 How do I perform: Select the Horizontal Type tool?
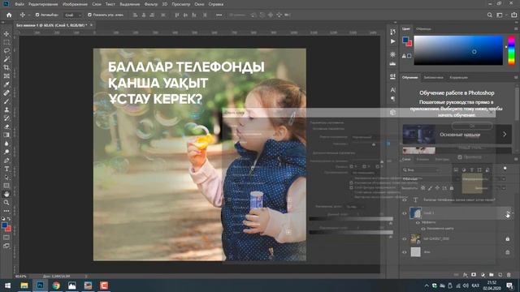tap(6, 169)
